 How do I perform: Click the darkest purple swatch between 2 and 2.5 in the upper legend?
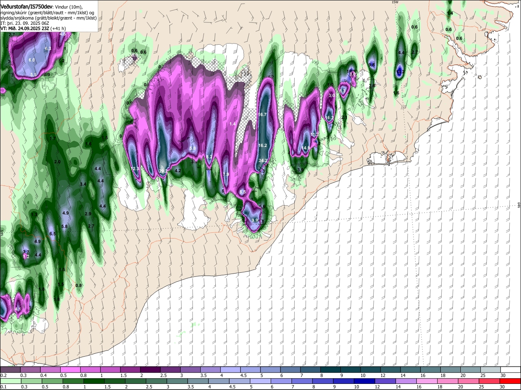151,370
